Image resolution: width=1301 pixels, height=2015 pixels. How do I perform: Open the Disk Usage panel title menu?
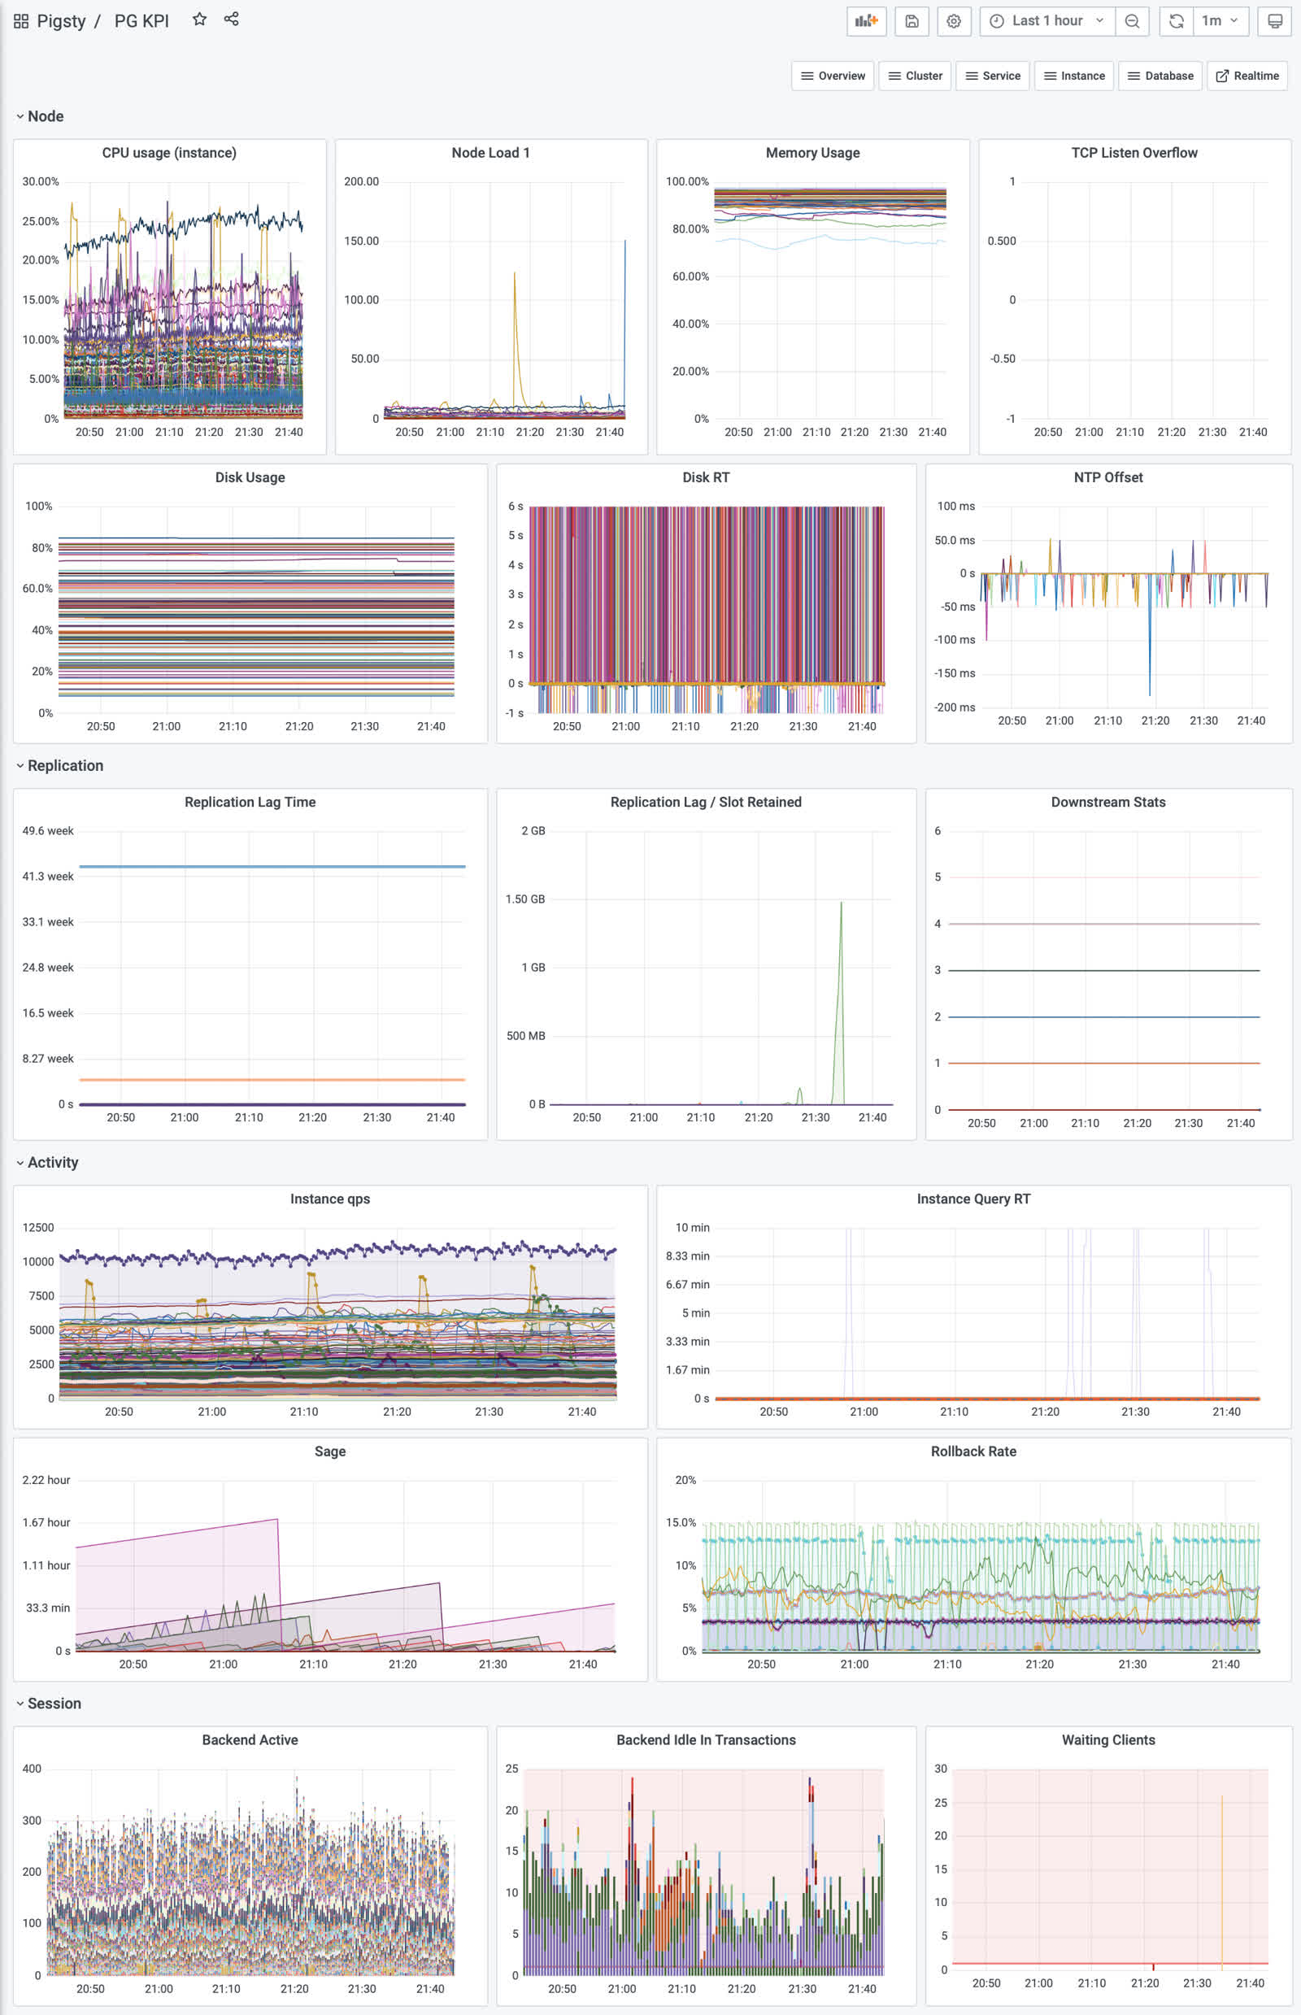(250, 477)
